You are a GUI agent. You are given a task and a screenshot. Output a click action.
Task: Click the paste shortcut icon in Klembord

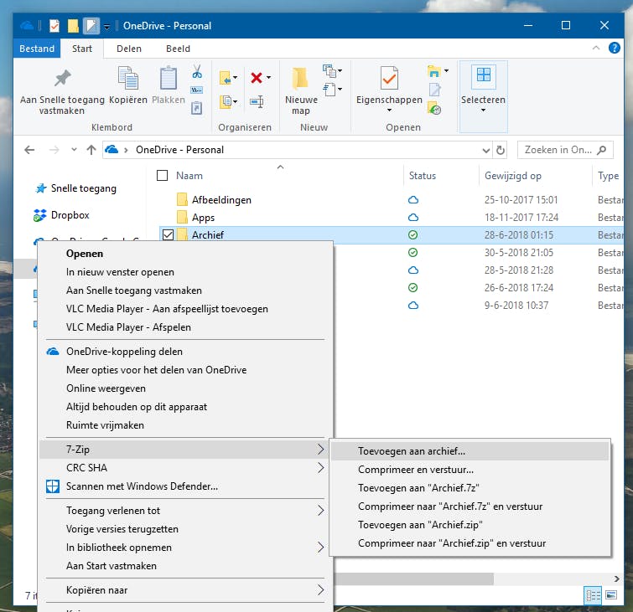click(x=196, y=108)
